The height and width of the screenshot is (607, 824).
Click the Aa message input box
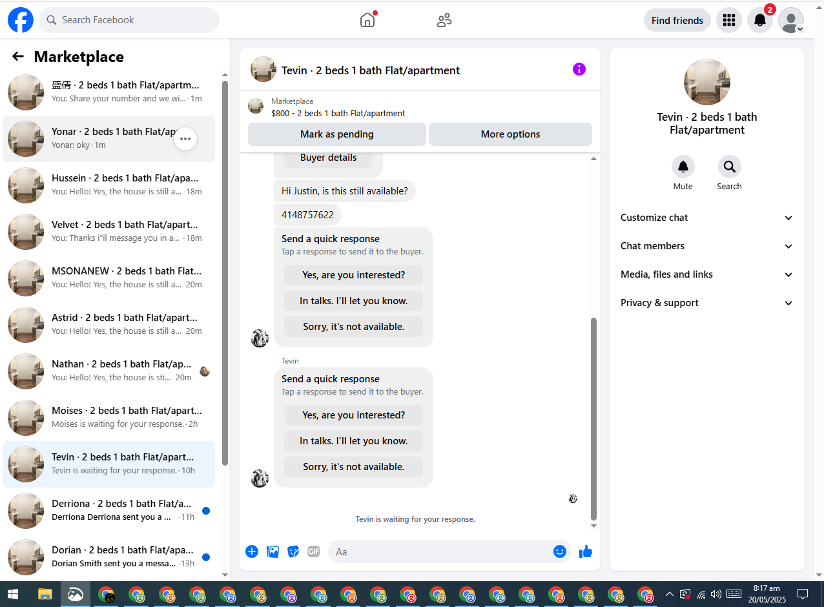439,551
